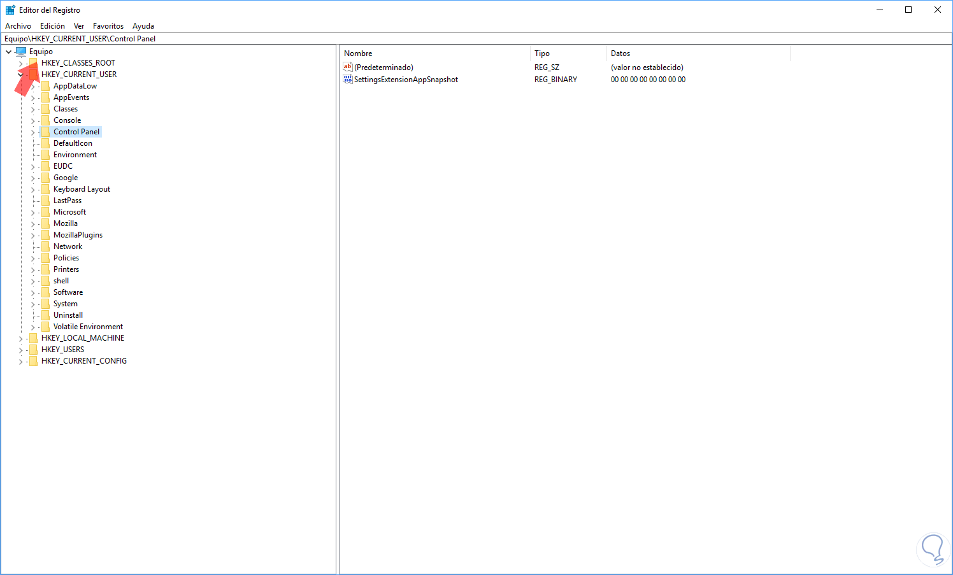The width and height of the screenshot is (953, 575).
Task: Click the Software folder icon
Action: pos(45,292)
